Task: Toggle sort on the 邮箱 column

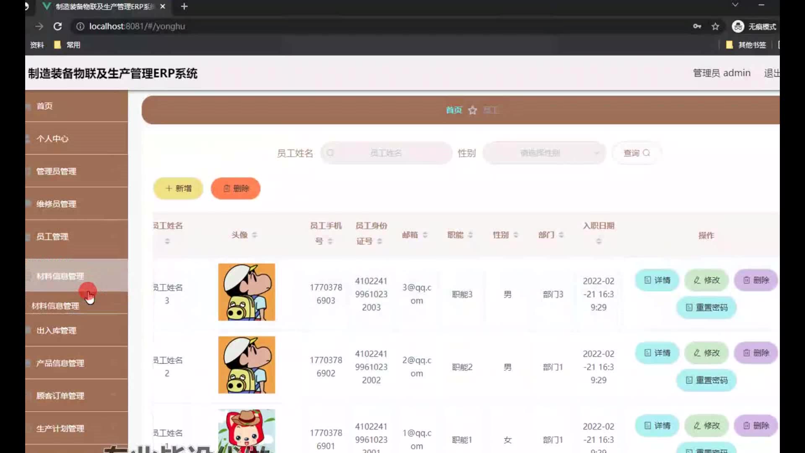Action: point(425,235)
